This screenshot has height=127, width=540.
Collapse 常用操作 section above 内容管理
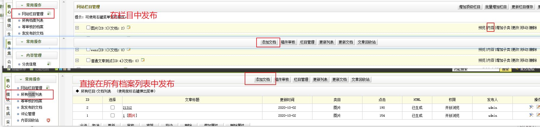click(22, 42)
